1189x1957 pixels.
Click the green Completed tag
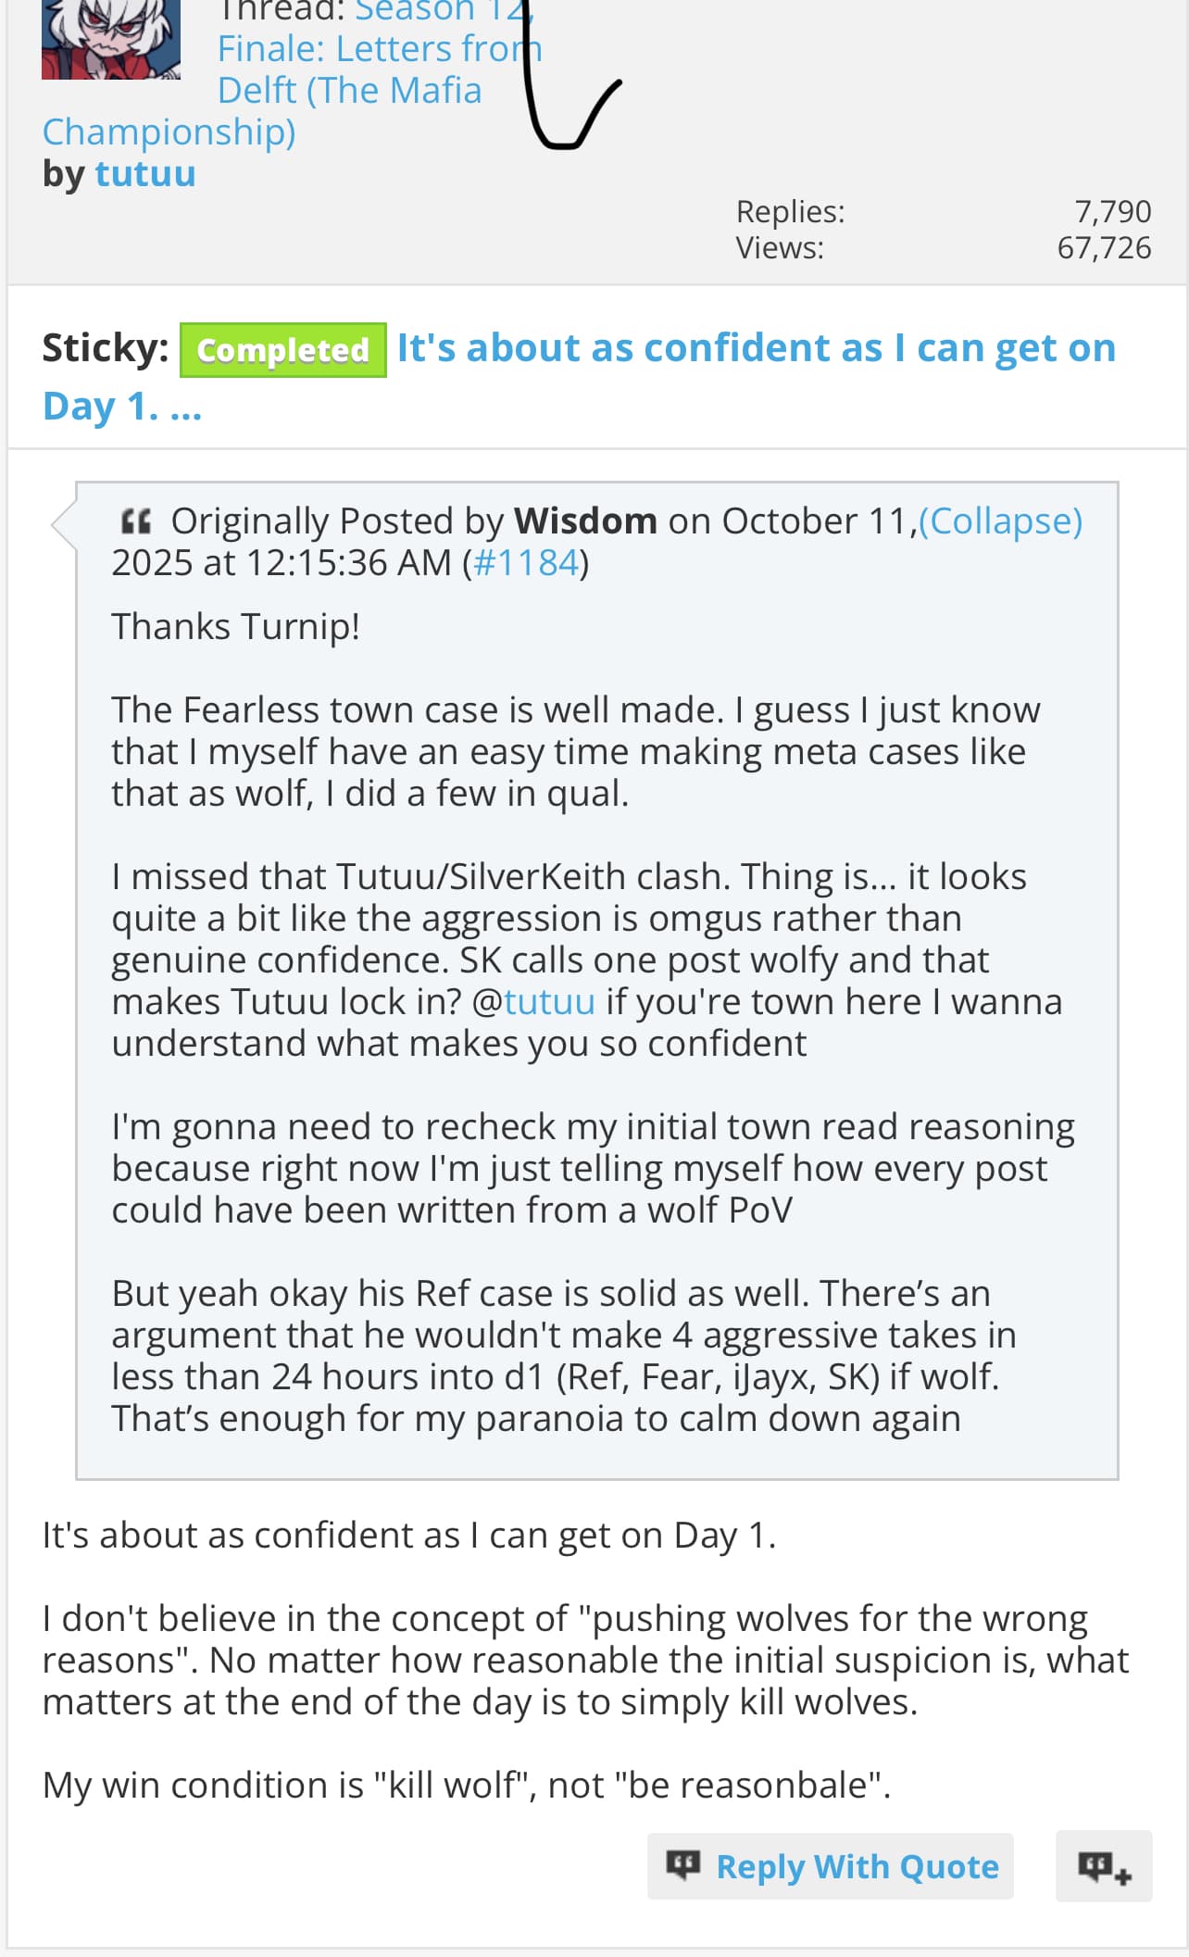click(x=282, y=350)
